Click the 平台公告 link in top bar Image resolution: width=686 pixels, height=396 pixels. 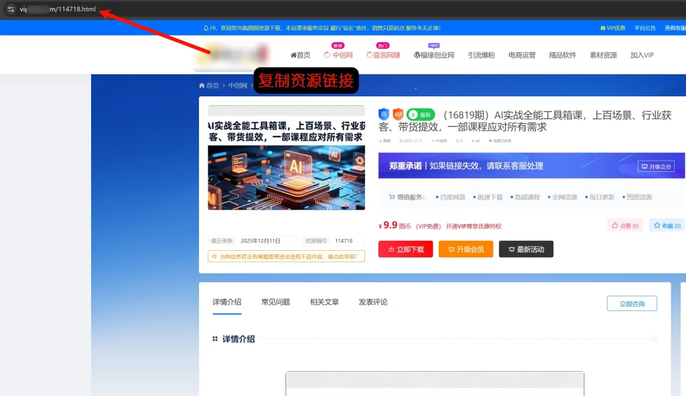tap(645, 28)
